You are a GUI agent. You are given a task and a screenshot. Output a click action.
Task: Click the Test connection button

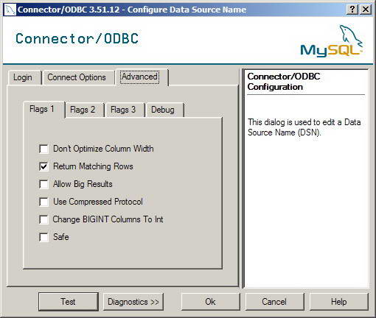tap(69, 302)
